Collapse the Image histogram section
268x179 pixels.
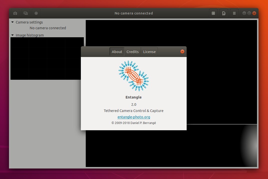(x=12, y=35)
